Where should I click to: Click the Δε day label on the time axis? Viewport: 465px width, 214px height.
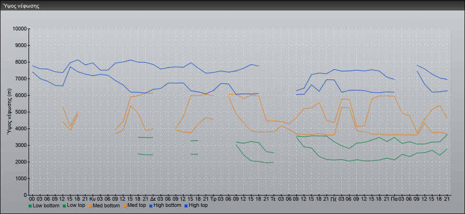point(153,199)
